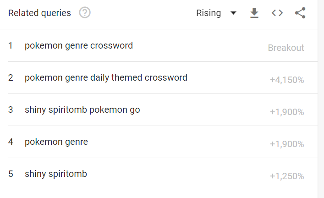Click rank number 3 in list
This screenshot has width=324, height=198.
[x=11, y=110]
